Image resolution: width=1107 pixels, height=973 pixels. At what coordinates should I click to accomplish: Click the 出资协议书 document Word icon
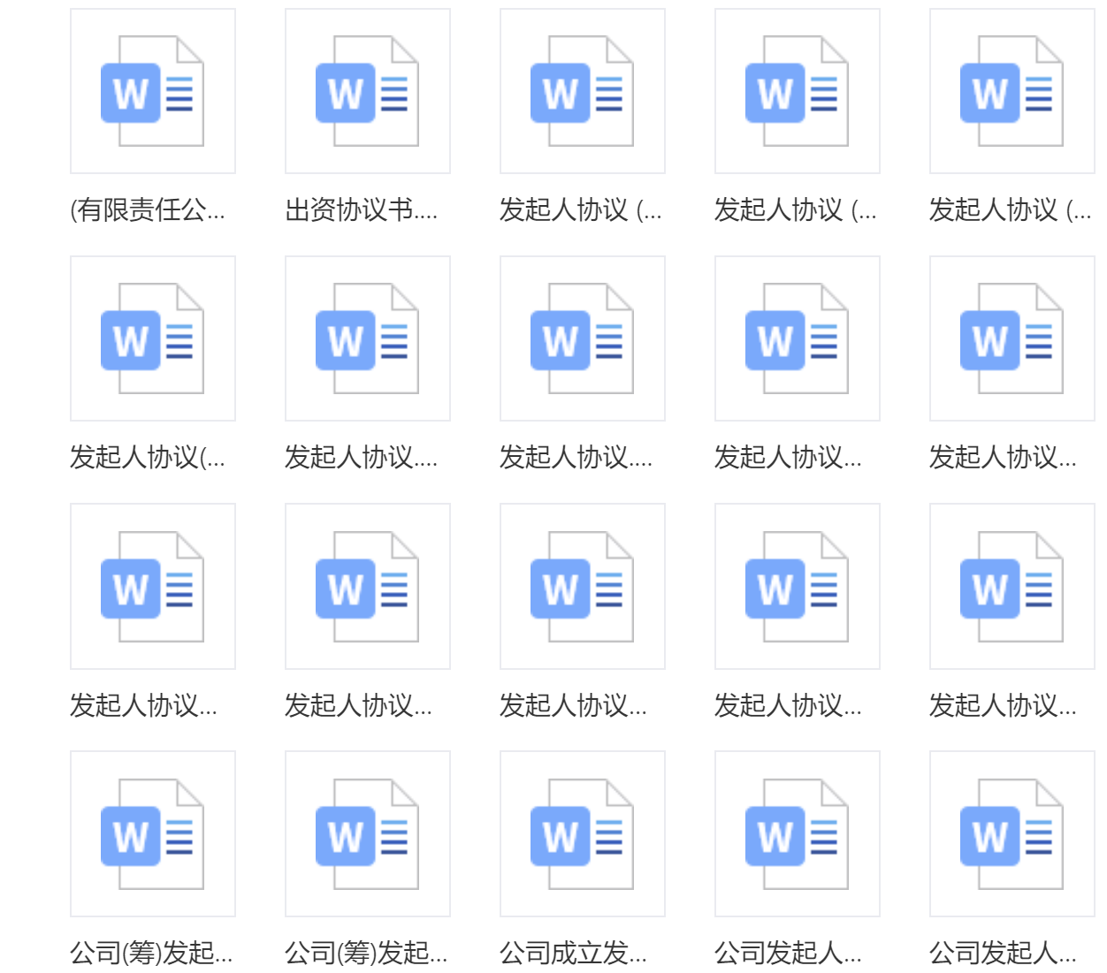[x=367, y=91]
